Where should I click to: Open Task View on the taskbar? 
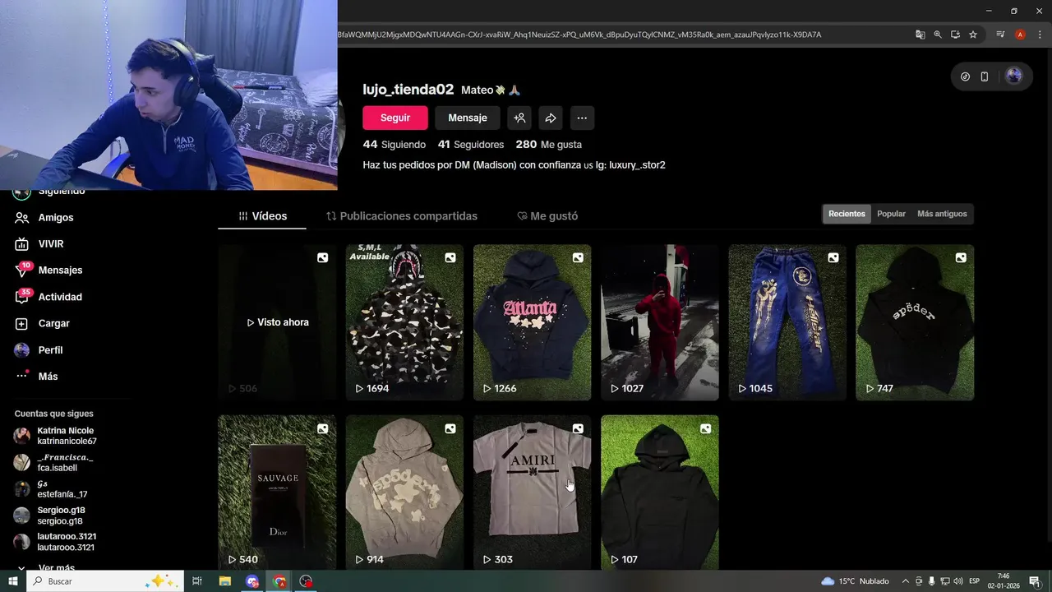(x=197, y=581)
